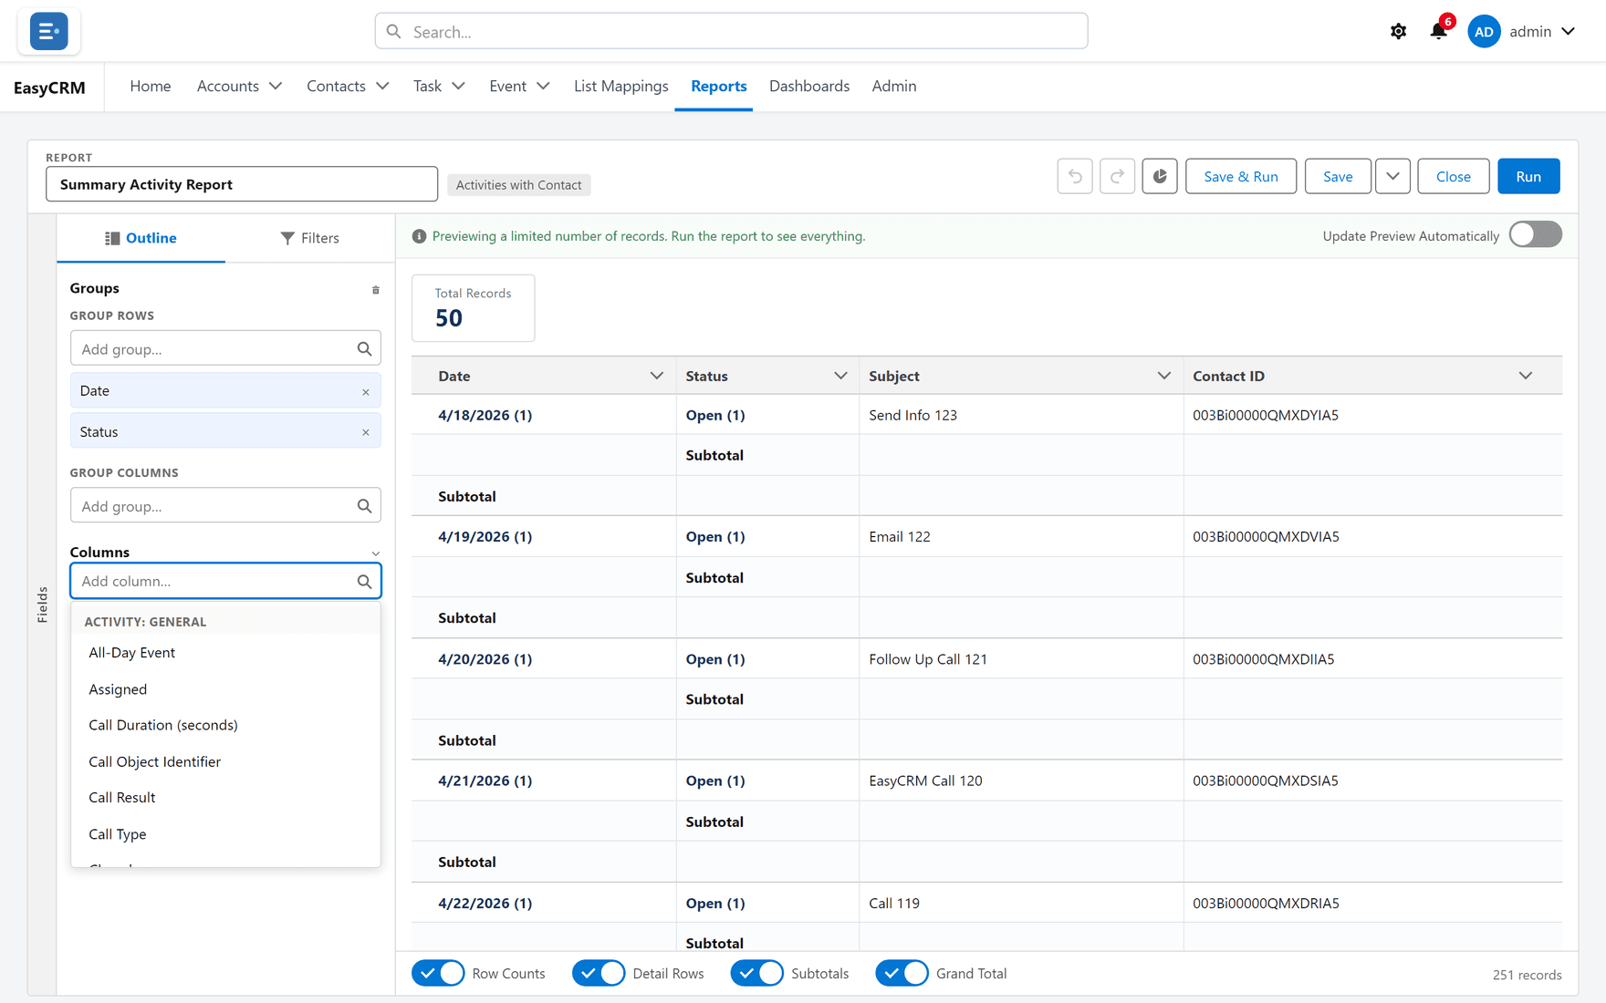This screenshot has height=1003, width=1606.
Task: Click the Add column search icon
Action: [364, 581]
